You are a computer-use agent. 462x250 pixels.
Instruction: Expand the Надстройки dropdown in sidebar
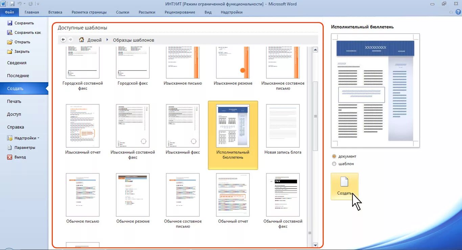23,138
